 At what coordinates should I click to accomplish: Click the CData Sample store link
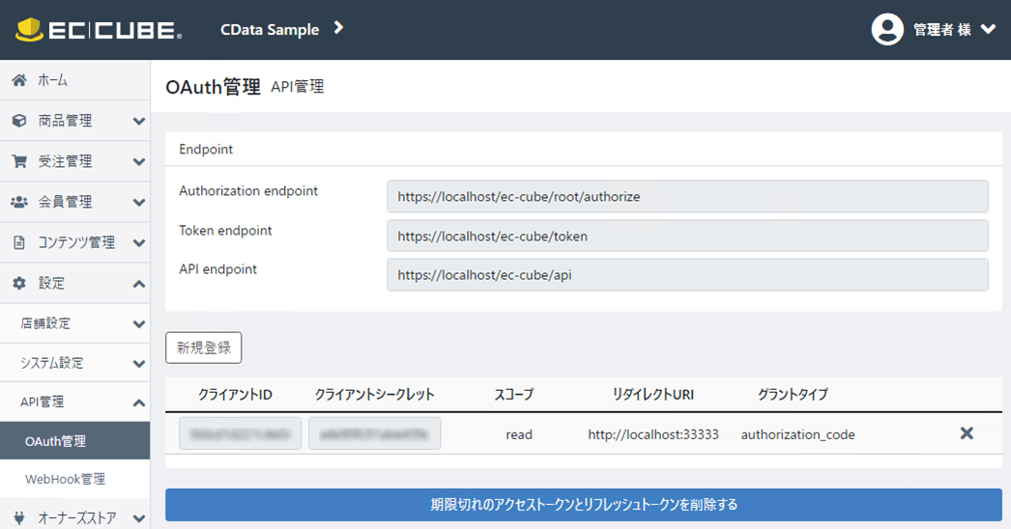coord(270,30)
